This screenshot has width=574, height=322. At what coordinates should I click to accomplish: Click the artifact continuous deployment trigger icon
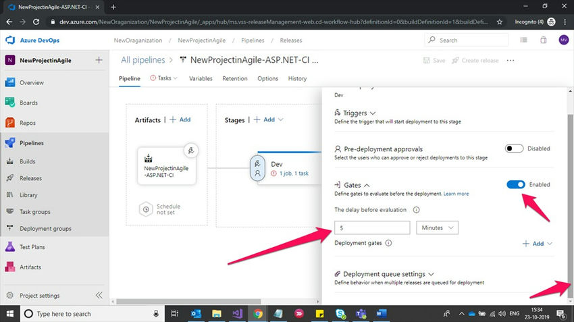coord(190,151)
